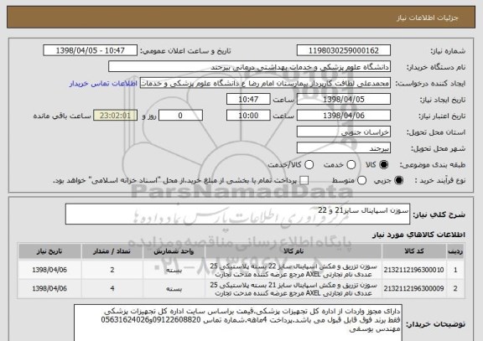Click the اطلاعات کالاهای مورد نیاز section heading
Viewport: 483px width, 341px height.
418,235
